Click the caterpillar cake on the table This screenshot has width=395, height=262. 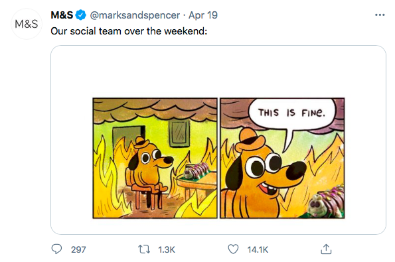196,170
